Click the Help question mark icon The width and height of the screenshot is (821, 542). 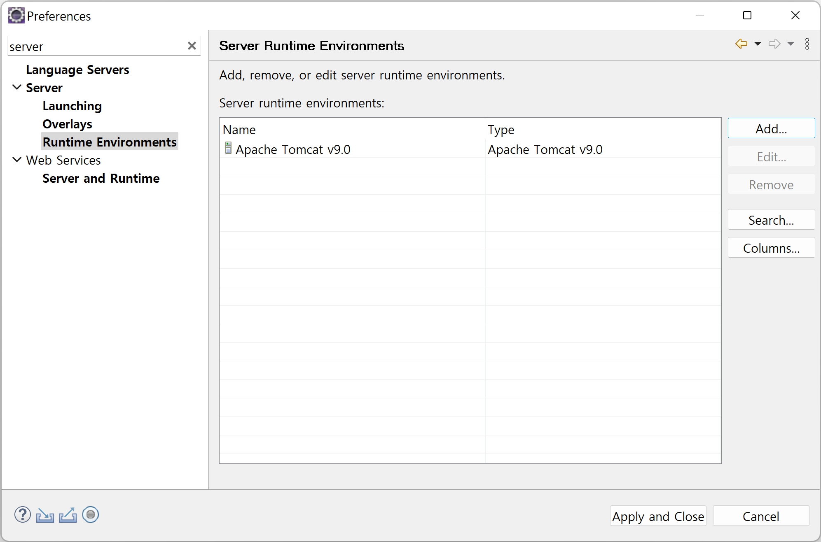(x=22, y=515)
